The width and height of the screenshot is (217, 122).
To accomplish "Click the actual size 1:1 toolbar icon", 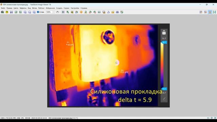I will (34, 12).
